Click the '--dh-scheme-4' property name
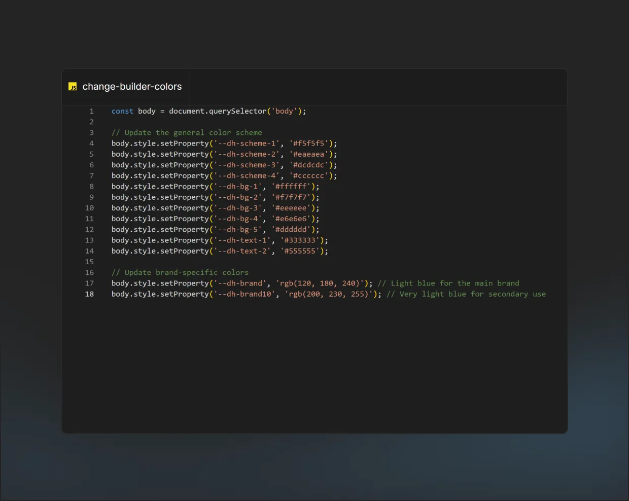The image size is (629, 501). click(247, 175)
